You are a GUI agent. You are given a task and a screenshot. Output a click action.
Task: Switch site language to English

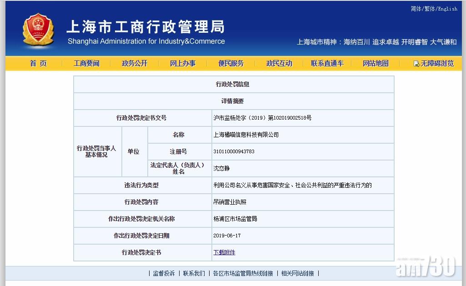coord(448,9)
